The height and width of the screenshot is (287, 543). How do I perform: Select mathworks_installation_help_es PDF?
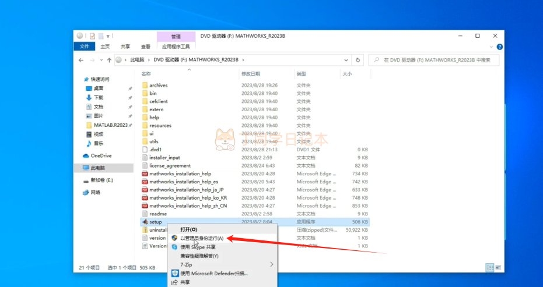pos(184,182)
